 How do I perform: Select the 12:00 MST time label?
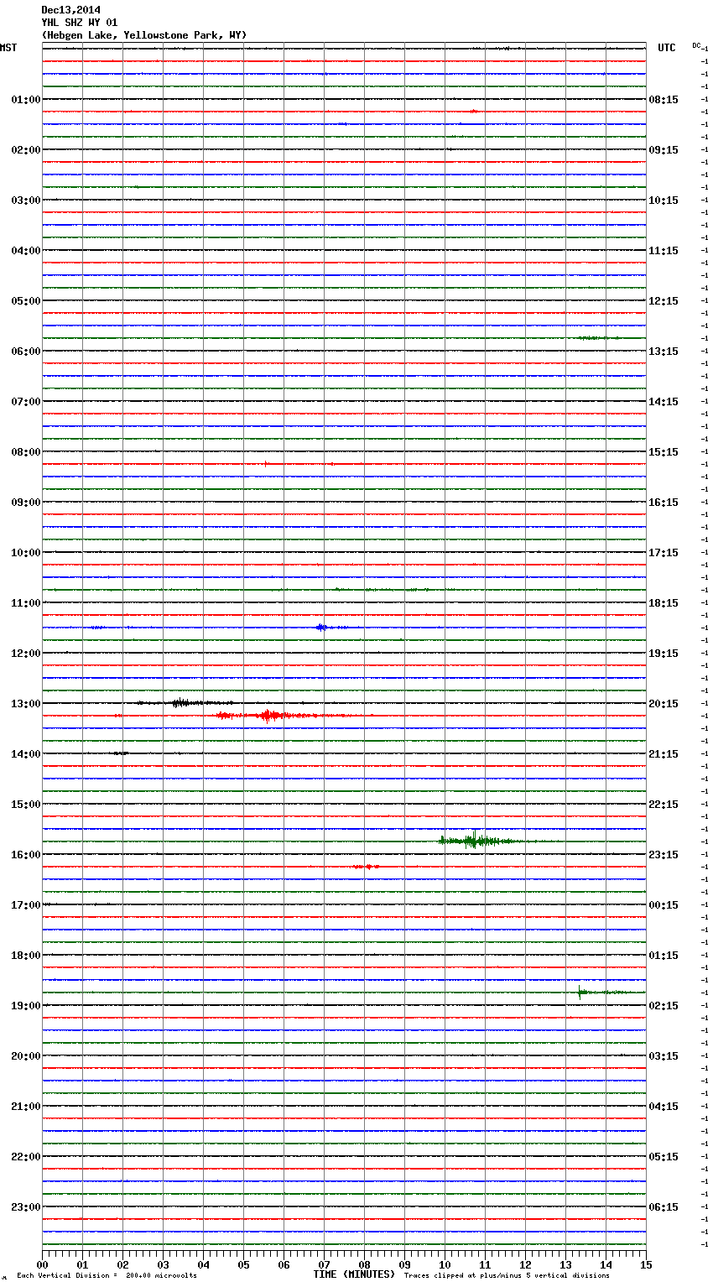[x=26, y=654]
